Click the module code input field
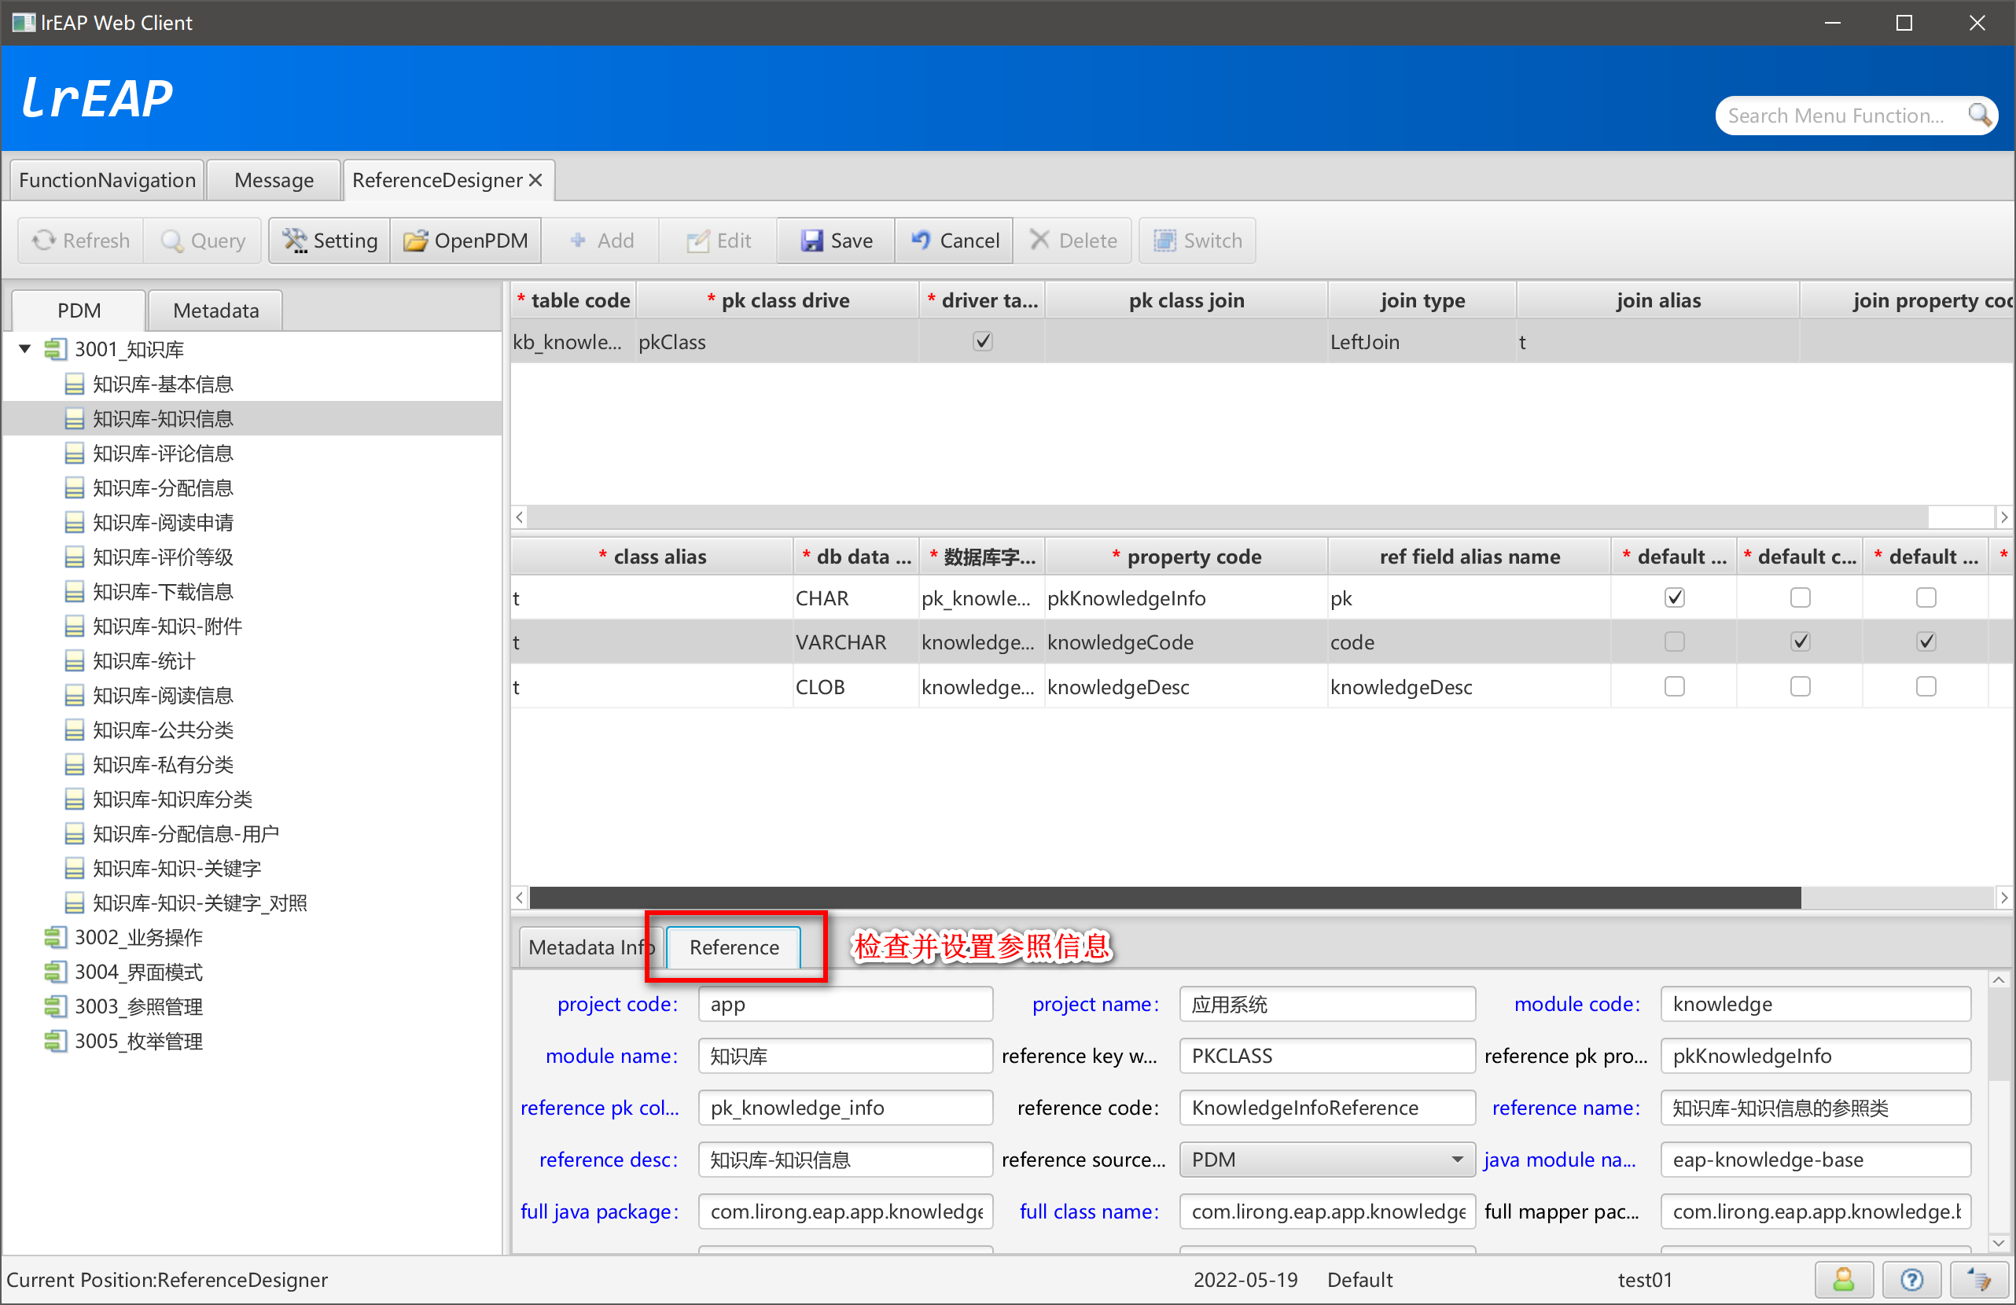This screenshot has width=2016, height=1305. point(1816,1005)
